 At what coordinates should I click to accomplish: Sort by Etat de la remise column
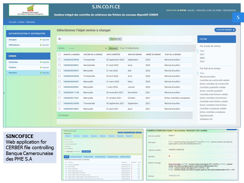click(x=173, y=54)
